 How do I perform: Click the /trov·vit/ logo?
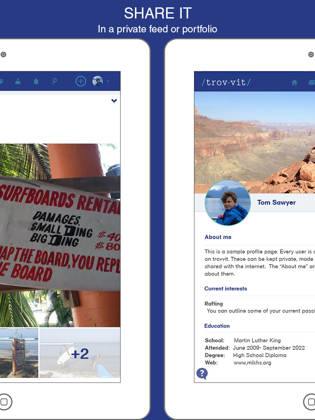[226, 82]
